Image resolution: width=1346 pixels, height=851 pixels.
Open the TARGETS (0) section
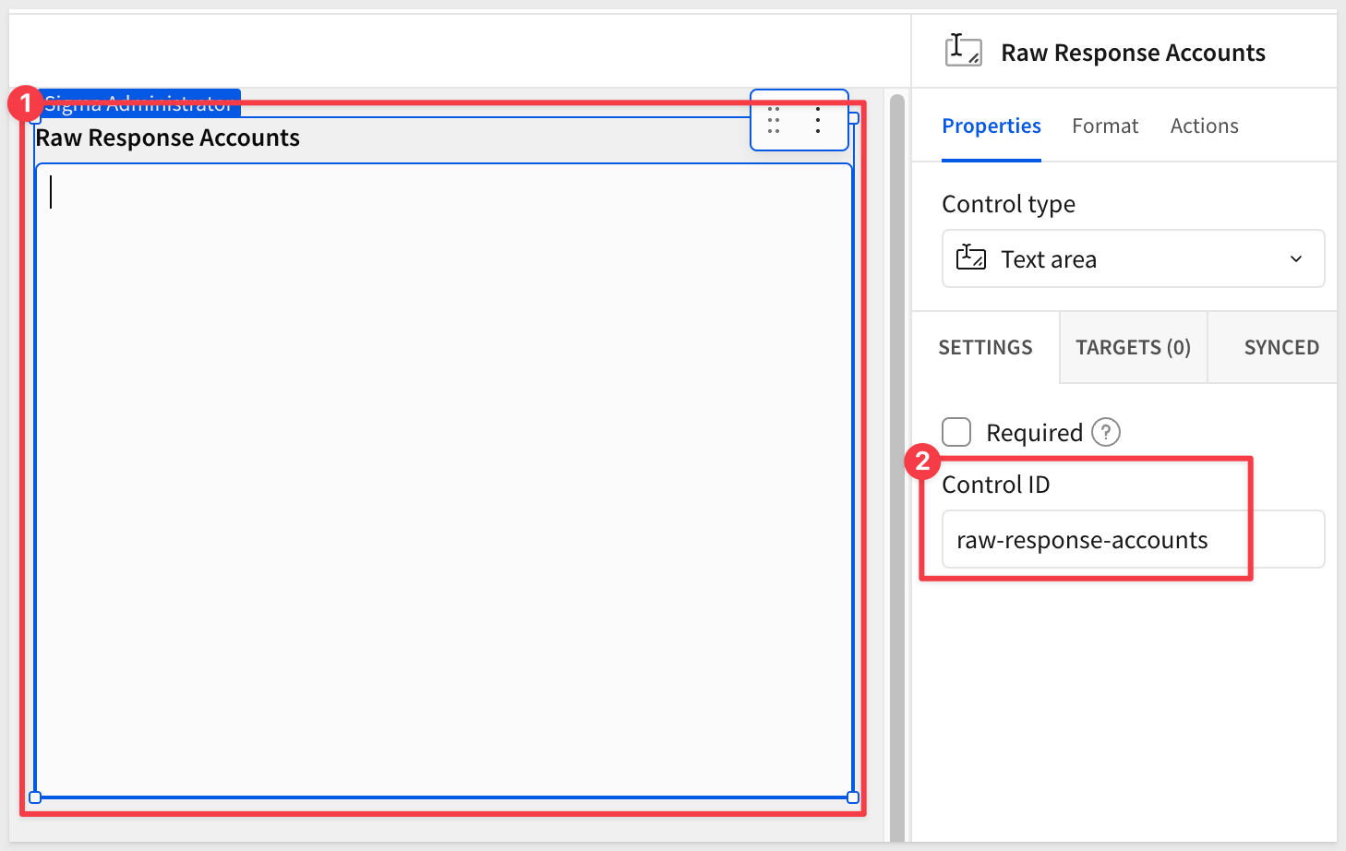1133,347
